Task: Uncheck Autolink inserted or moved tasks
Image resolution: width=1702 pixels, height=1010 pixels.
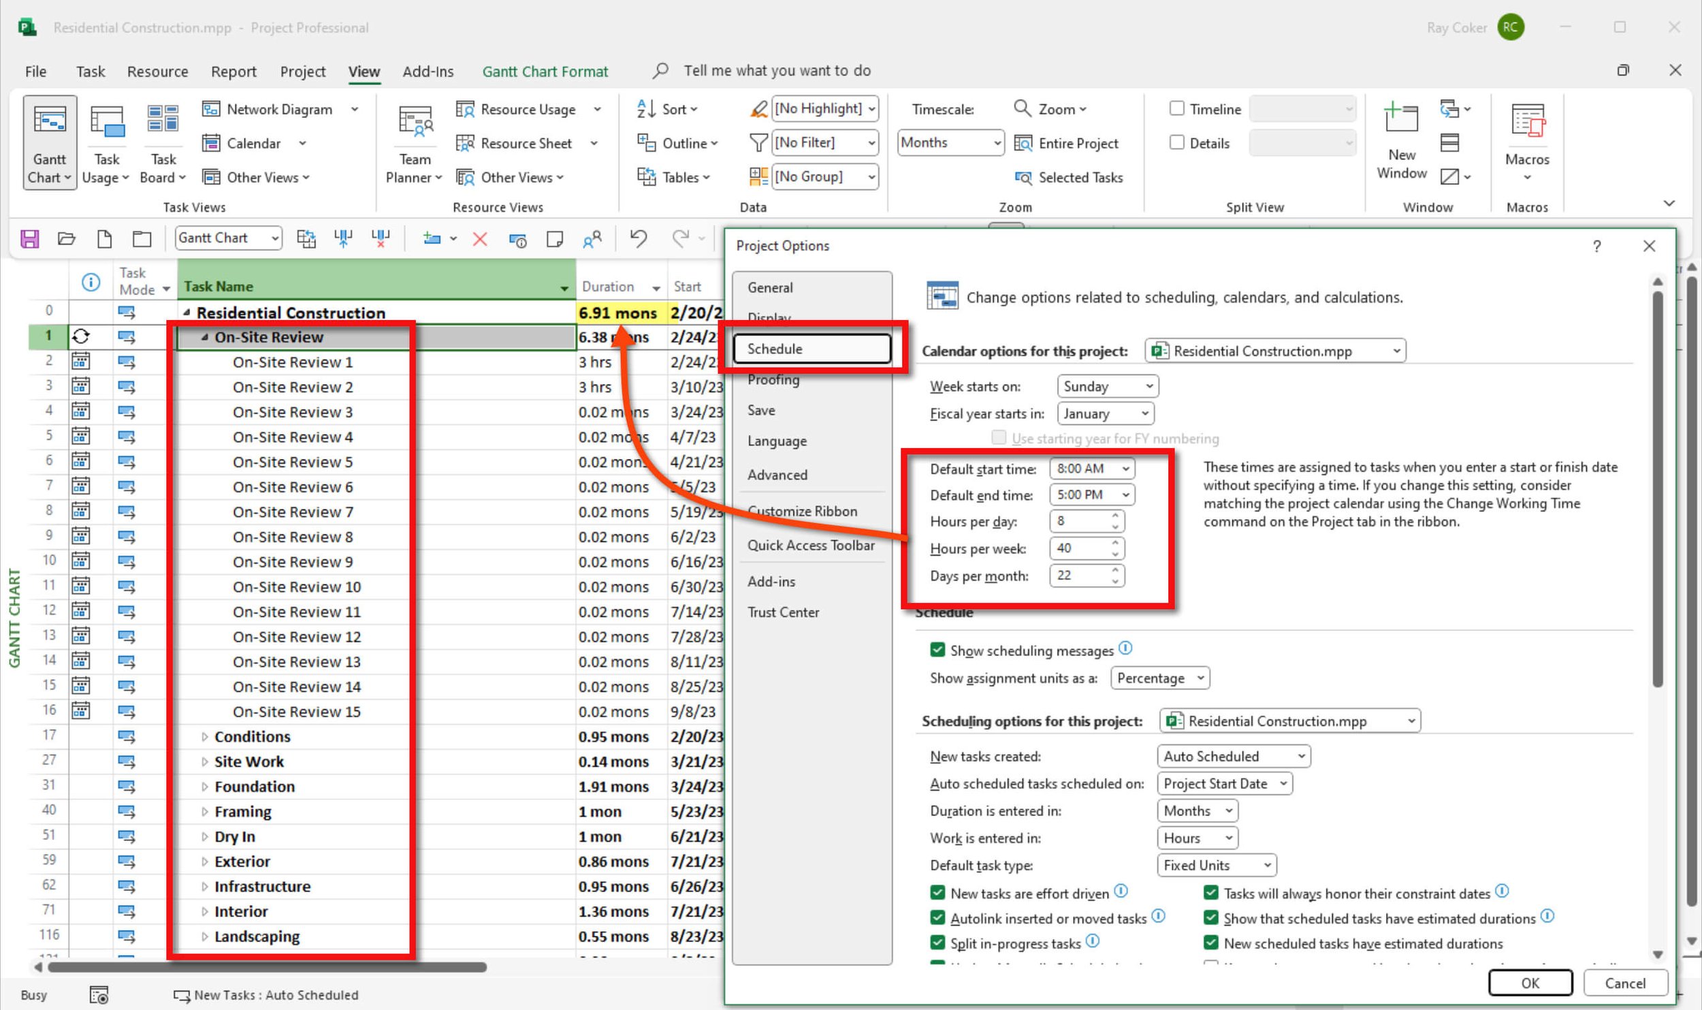Action: click(937, 918)
